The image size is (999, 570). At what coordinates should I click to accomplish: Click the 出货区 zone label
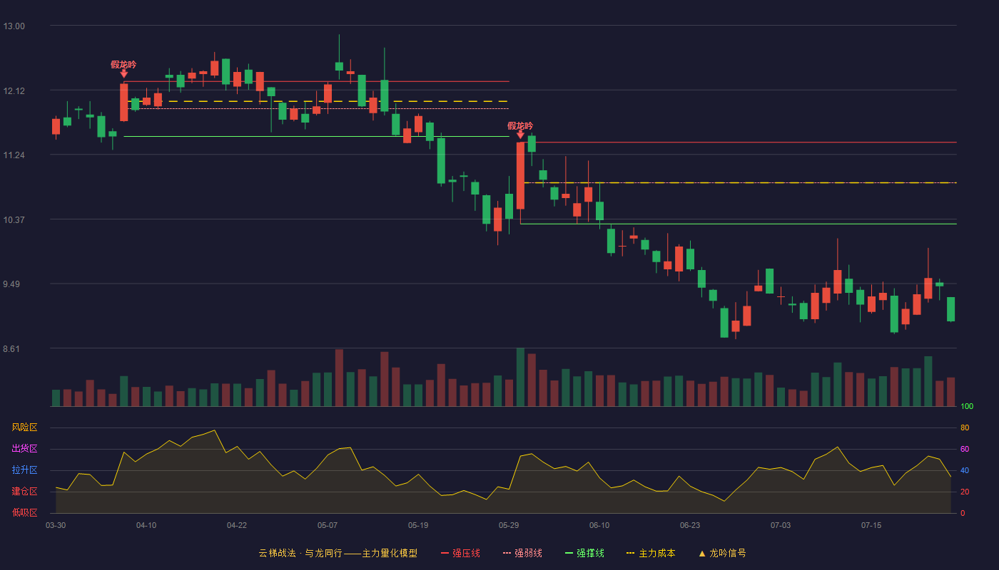(x=24, y=449)
